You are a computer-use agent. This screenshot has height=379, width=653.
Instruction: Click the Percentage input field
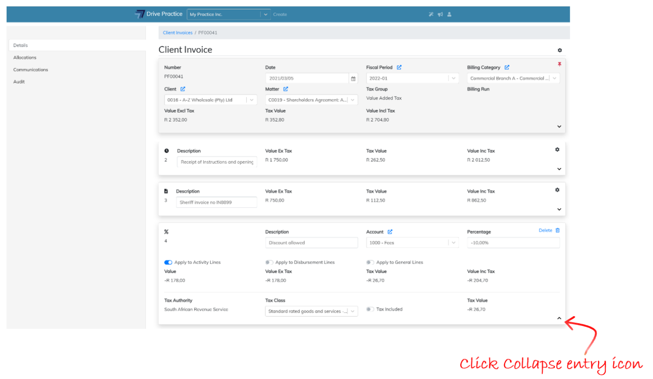click(x=513, y=243)
